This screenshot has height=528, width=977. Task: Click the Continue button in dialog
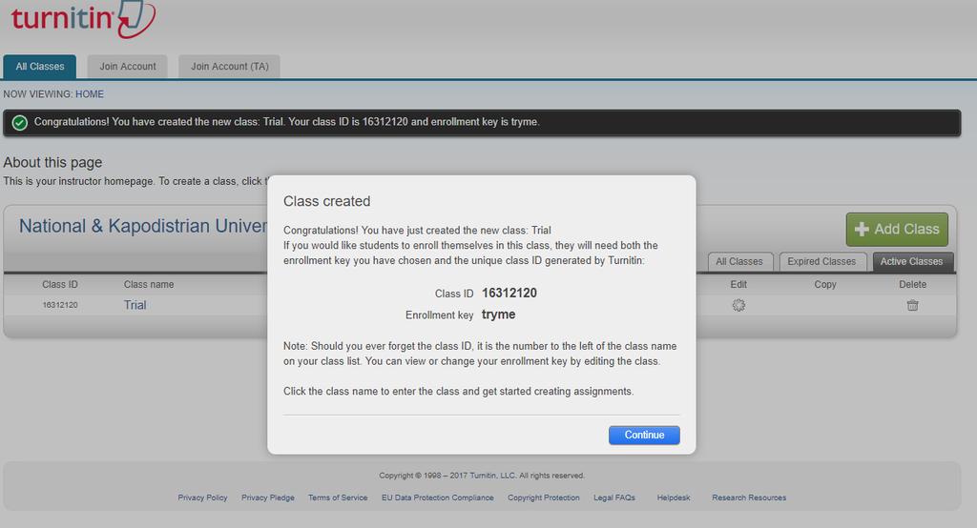[x=644, y=435]
